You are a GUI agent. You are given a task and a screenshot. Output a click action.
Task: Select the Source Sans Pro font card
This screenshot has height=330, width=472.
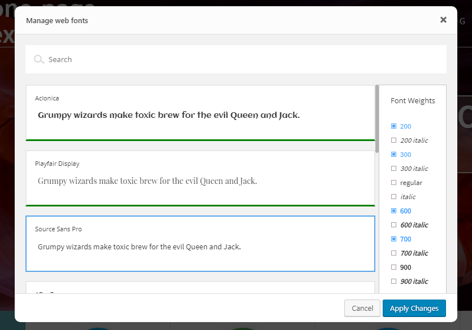tap(201, 244)
